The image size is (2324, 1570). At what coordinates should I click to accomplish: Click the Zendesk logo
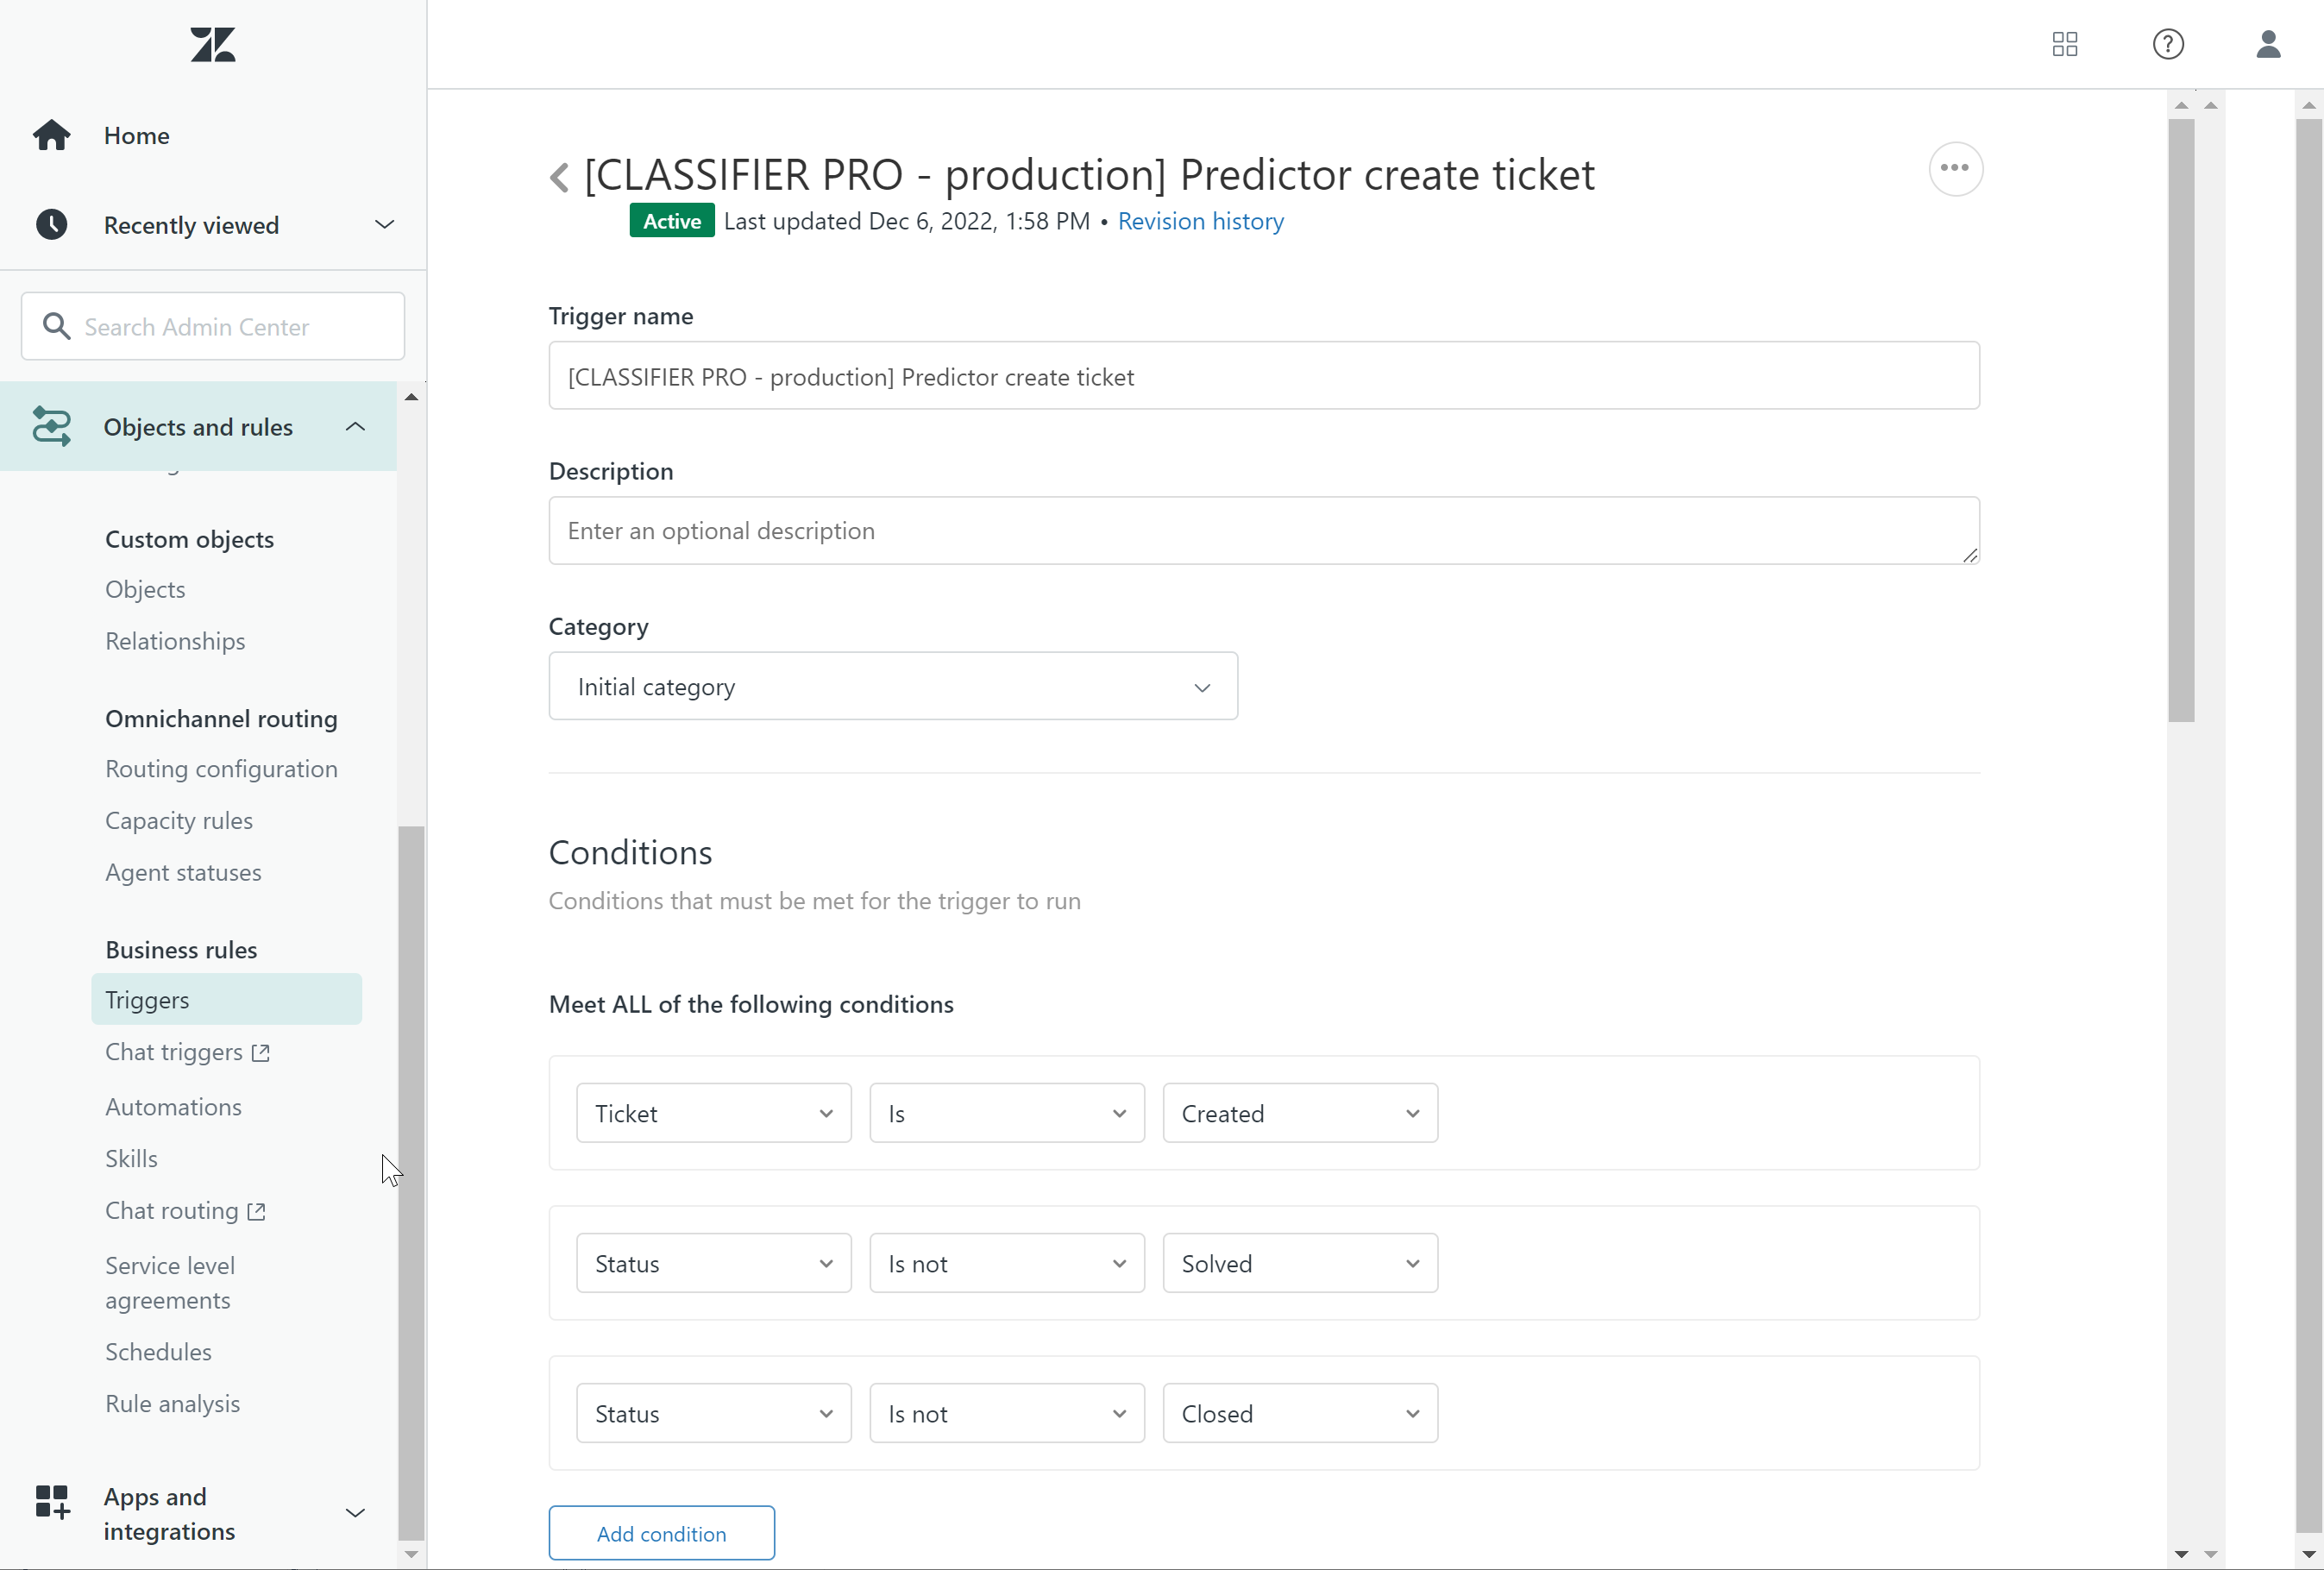click(213, 44)
